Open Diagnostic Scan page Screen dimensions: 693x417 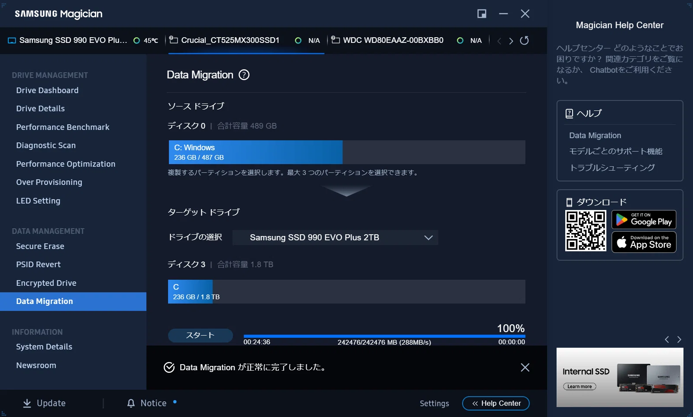point(46,145)
